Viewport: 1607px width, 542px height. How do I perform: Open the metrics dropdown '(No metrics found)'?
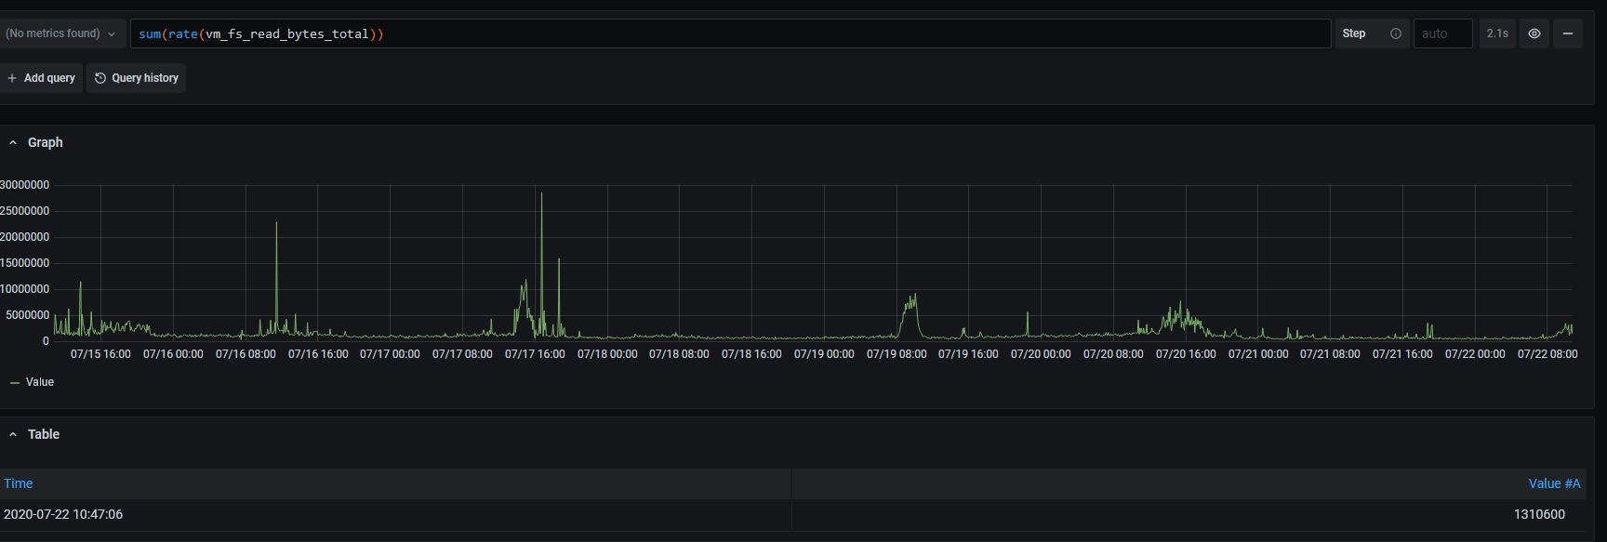click(61, 33)
